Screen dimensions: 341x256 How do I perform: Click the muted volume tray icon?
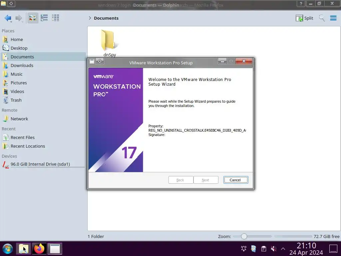[274, 249]
